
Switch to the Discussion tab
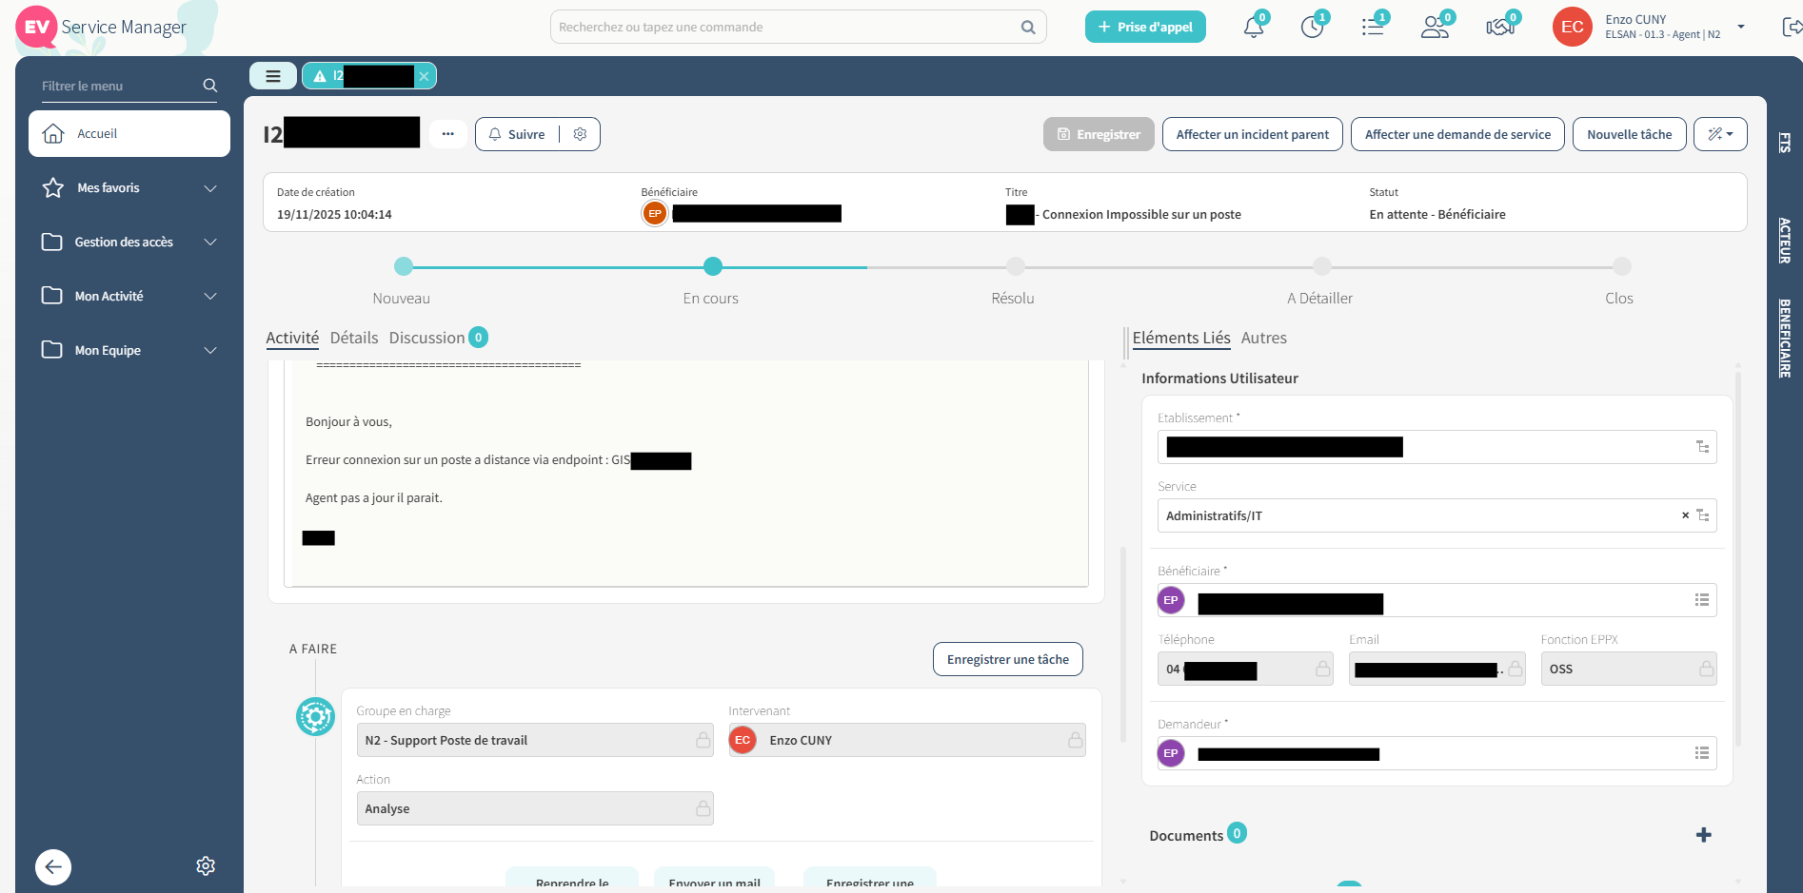point(426,338)
